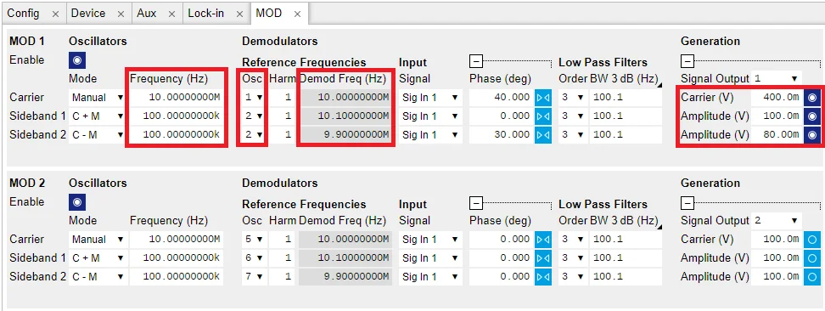Toggle MOD 1 Enable button

[77, 60]
